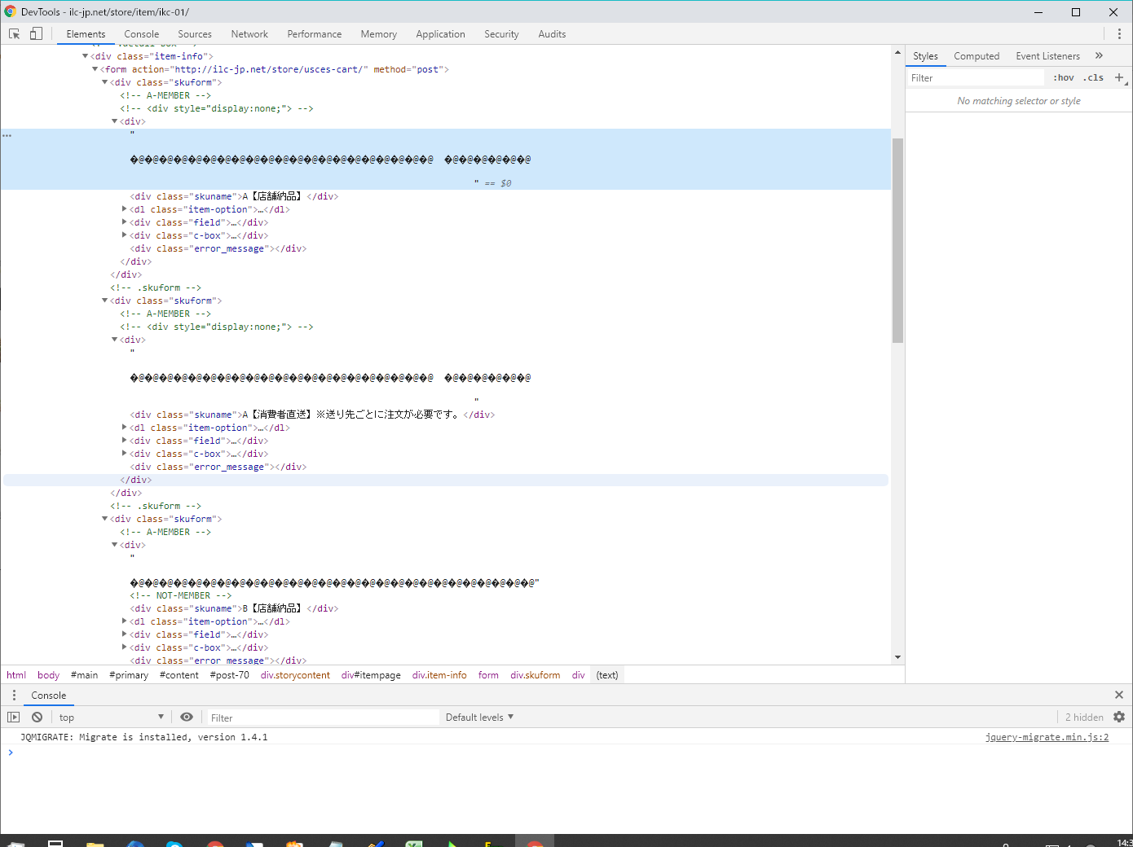Open the DevTools customize menu (three dots)

click(1119, 34)
